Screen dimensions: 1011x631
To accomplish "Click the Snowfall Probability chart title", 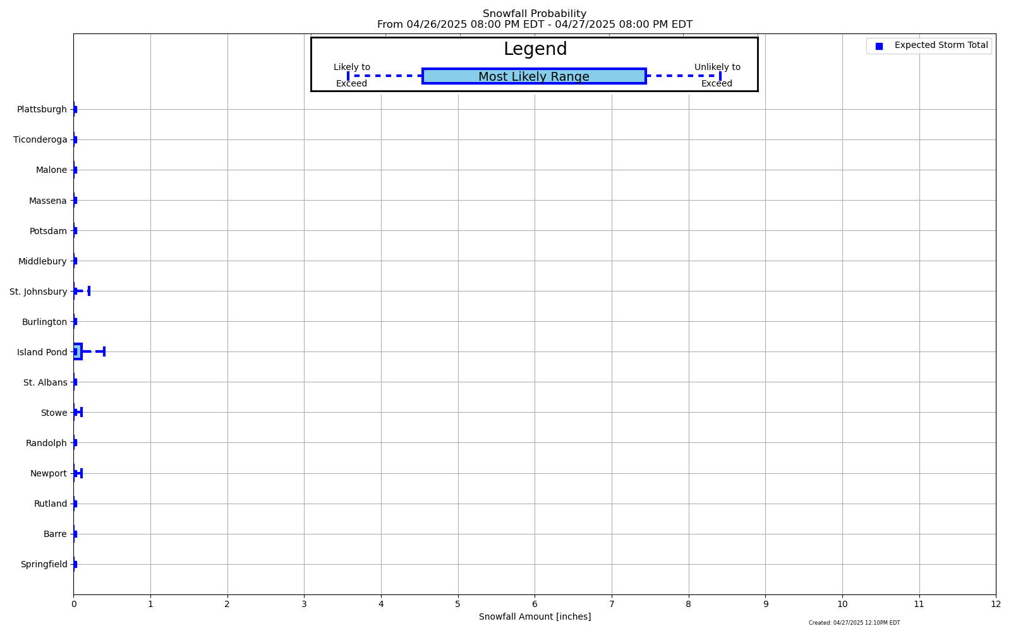I will [535, 14].
